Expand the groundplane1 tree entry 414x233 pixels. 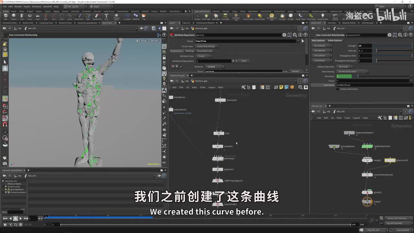point(6,189)
